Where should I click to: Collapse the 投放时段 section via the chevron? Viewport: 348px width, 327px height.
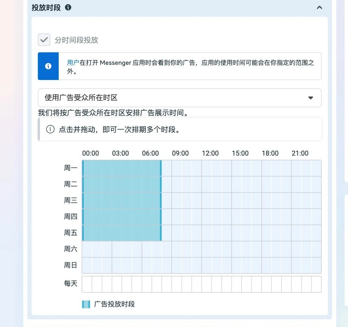tap(319, 7)
